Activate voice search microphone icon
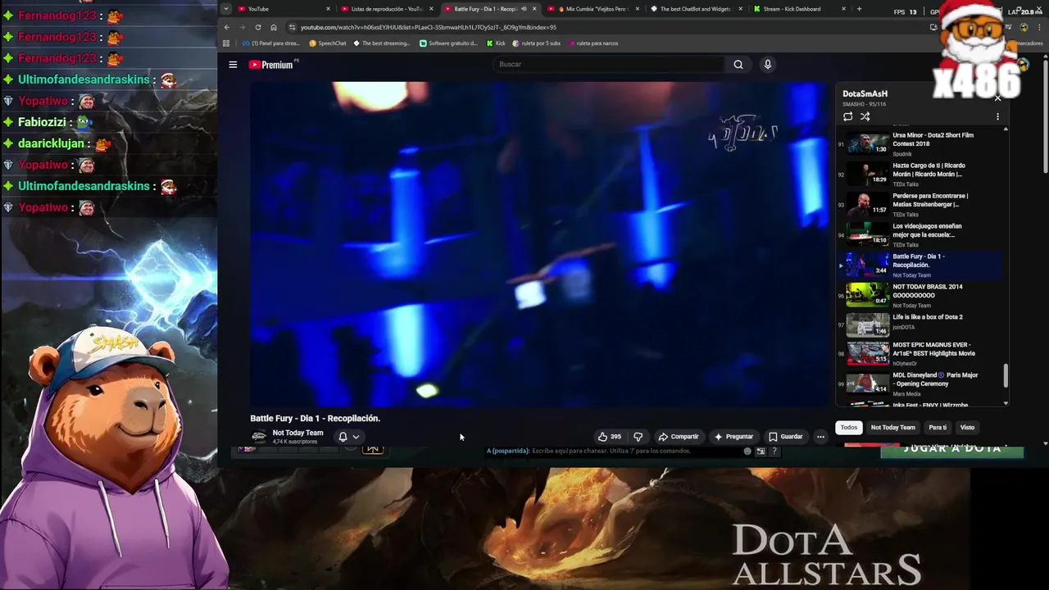 coord(767,65)
